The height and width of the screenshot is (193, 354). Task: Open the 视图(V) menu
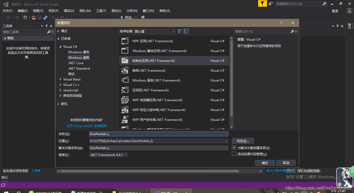coord(38,11)
